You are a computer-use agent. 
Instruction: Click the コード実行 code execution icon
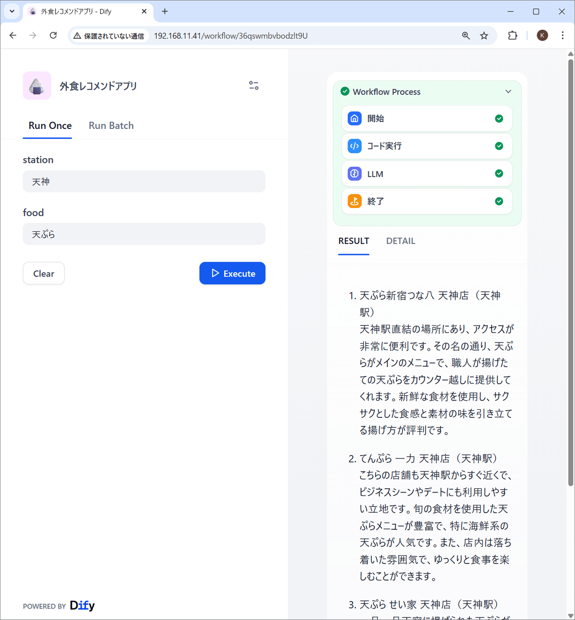354,146
